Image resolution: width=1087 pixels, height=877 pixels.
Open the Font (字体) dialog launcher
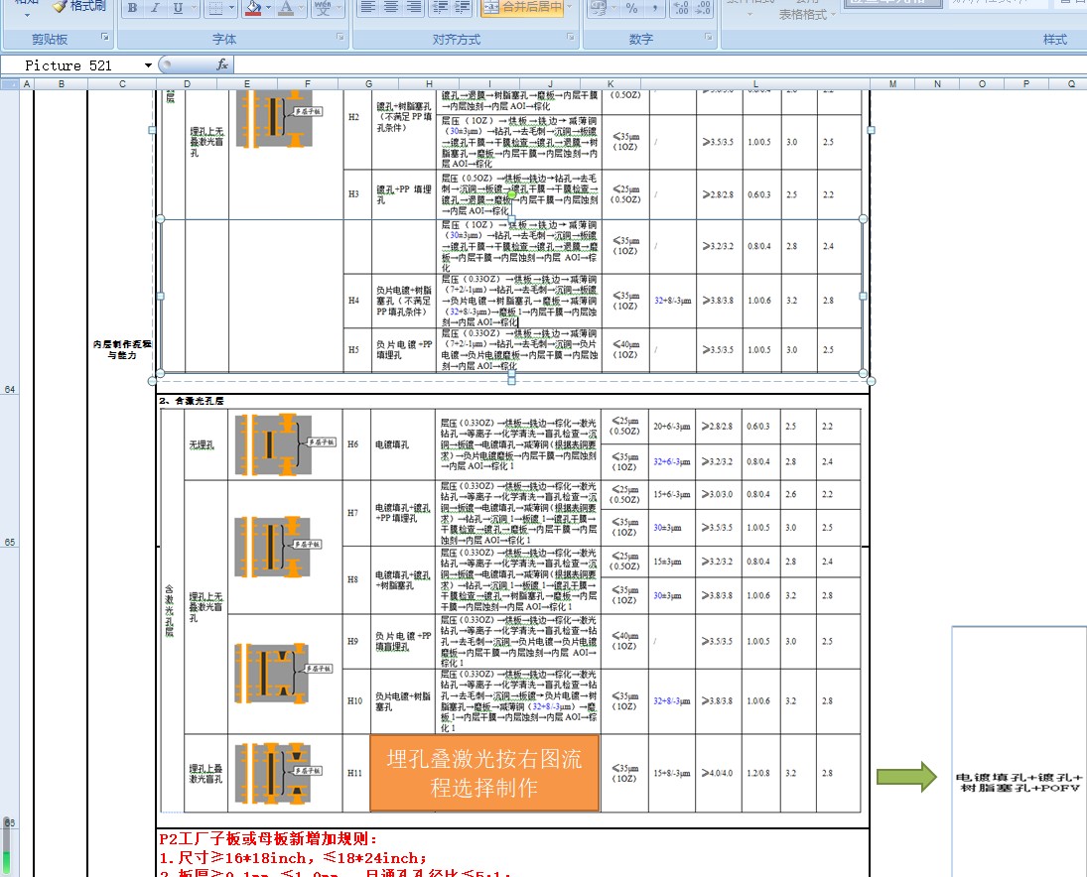click(x=340, y=37)
